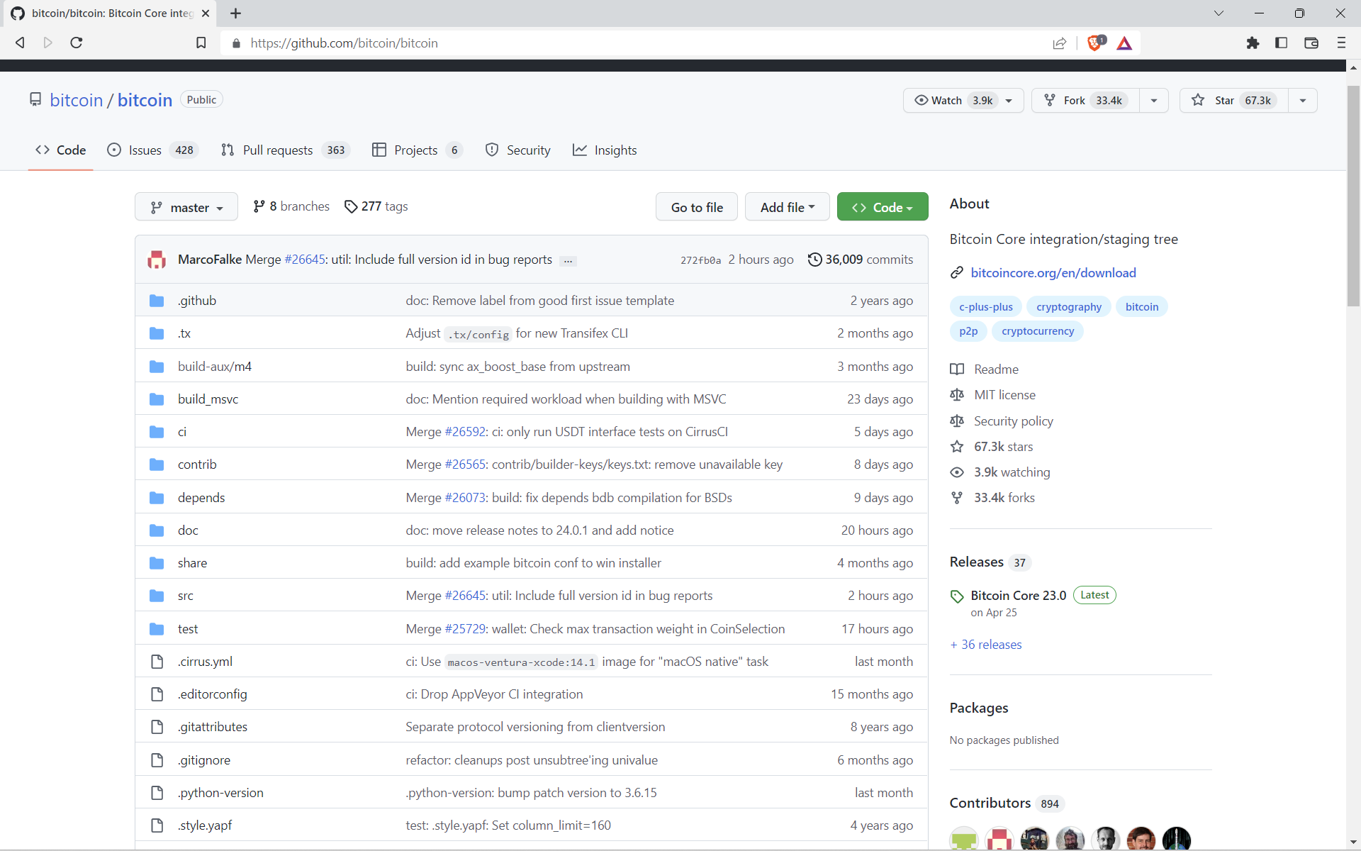Screen dimensions: 1361x851
Task: Click the .gitignore file icon
Action: click(x=157, y=760)
